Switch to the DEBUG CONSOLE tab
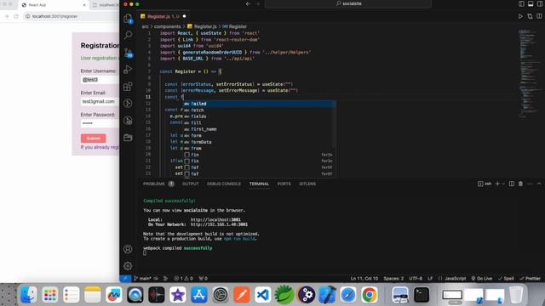 [223, 184]
